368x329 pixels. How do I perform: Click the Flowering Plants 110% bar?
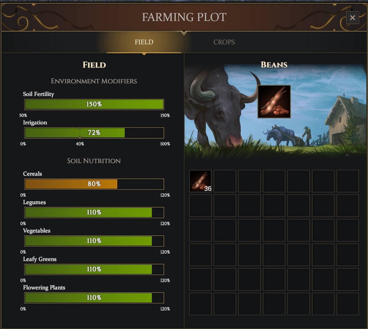pos(94,298)
